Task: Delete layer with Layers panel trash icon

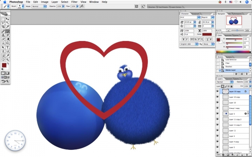Action: pos(247,155)
